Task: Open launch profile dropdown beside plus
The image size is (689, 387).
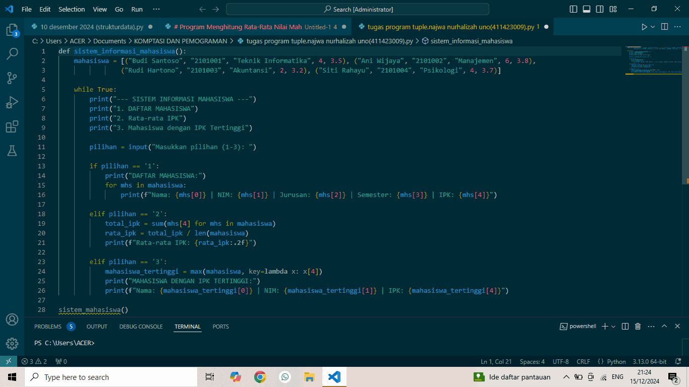Action: 613,326
